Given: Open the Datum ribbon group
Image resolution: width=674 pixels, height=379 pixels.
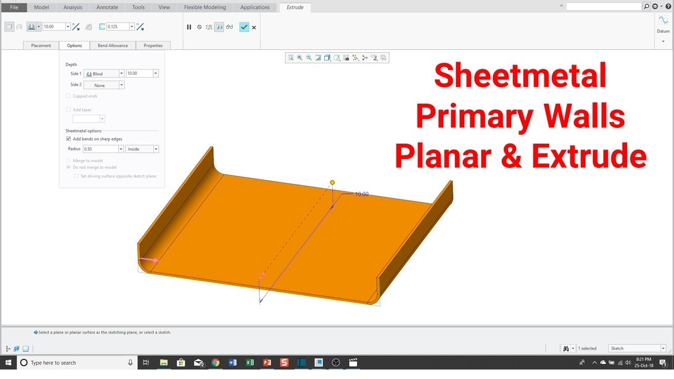Looking at the screenshot, I should [x=663, y=25].
